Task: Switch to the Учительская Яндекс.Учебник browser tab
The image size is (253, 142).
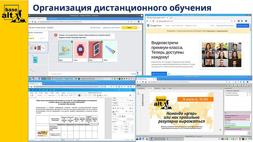Action: click(x=37, y=19)
